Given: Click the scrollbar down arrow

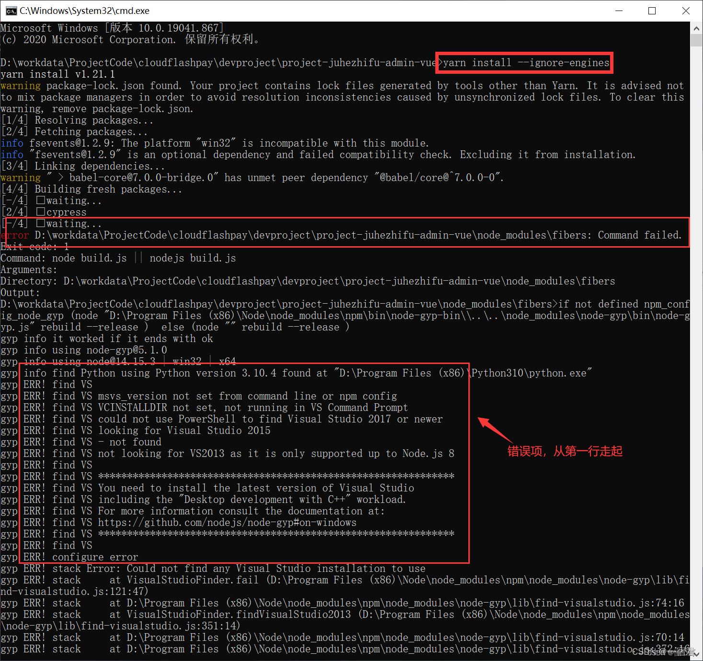Looking at the screenshot, I should coord(696,654).
